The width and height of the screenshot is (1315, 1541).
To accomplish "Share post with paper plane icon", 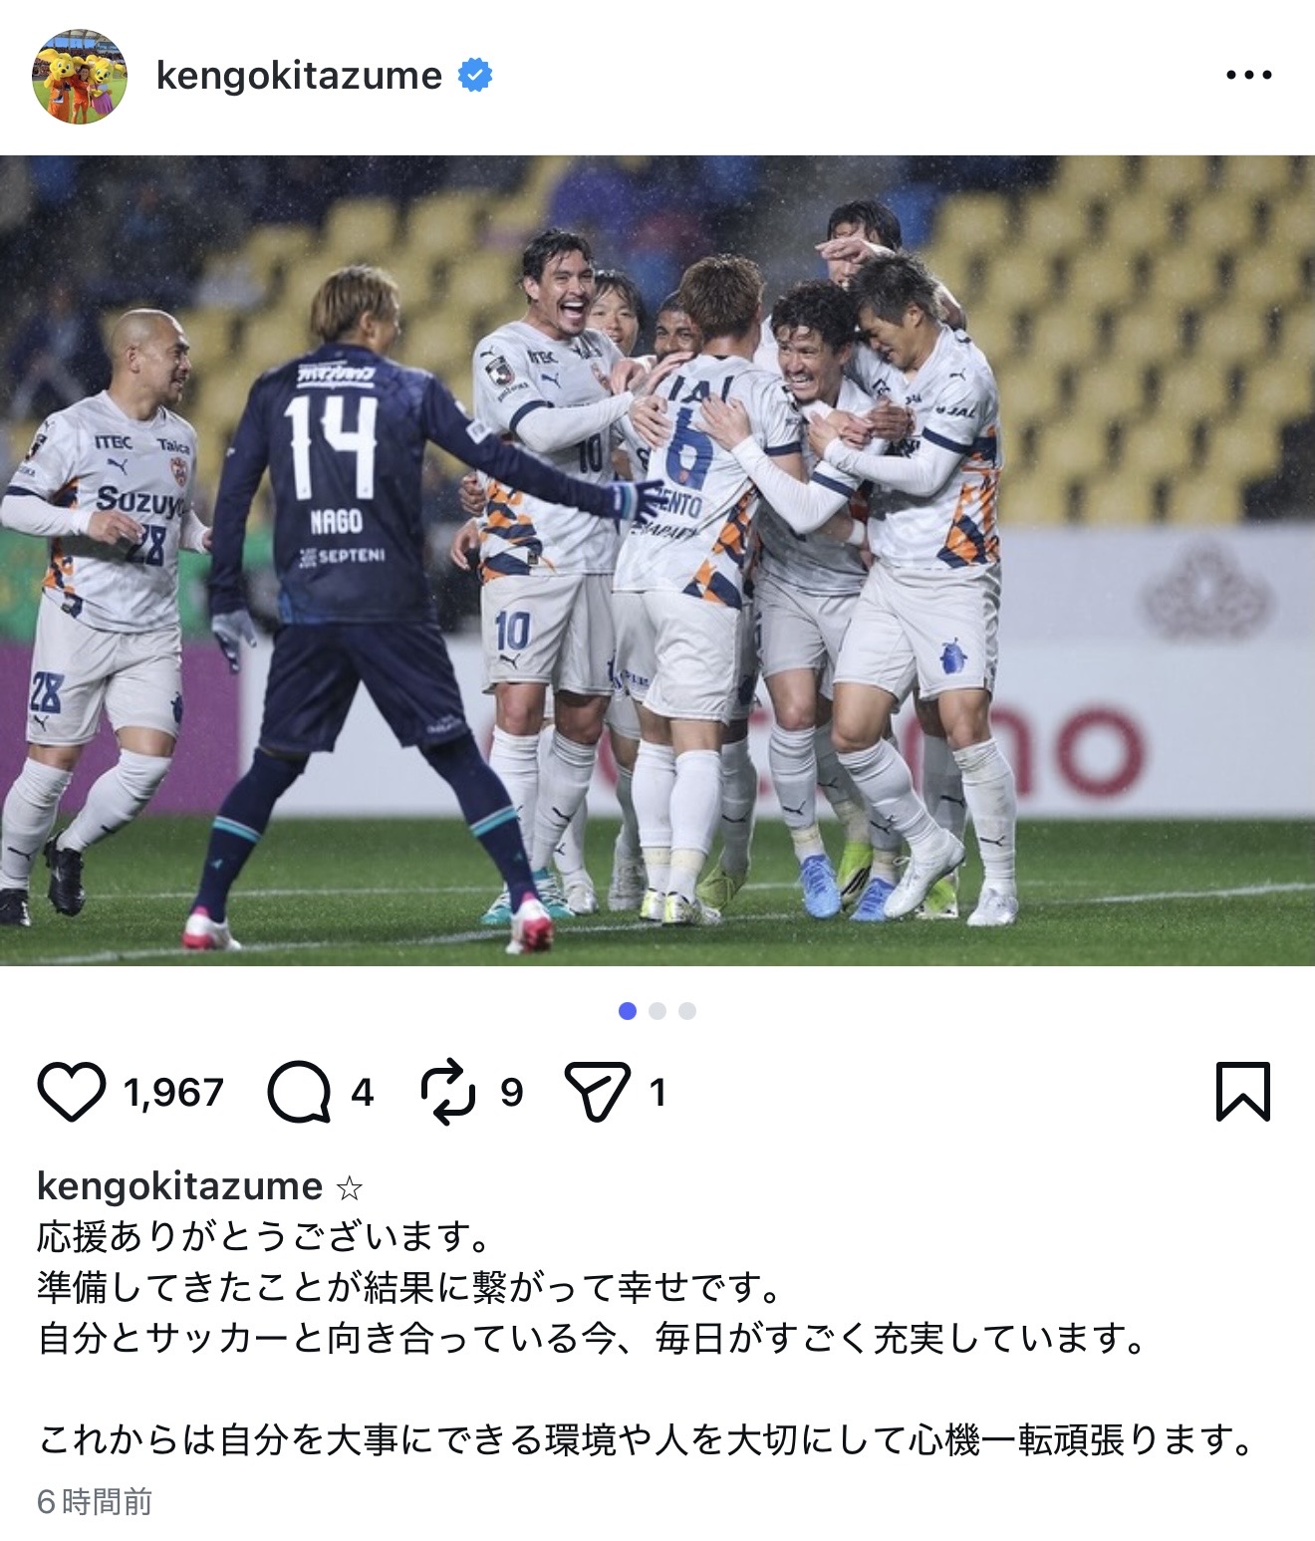I will pos(597,1092).
